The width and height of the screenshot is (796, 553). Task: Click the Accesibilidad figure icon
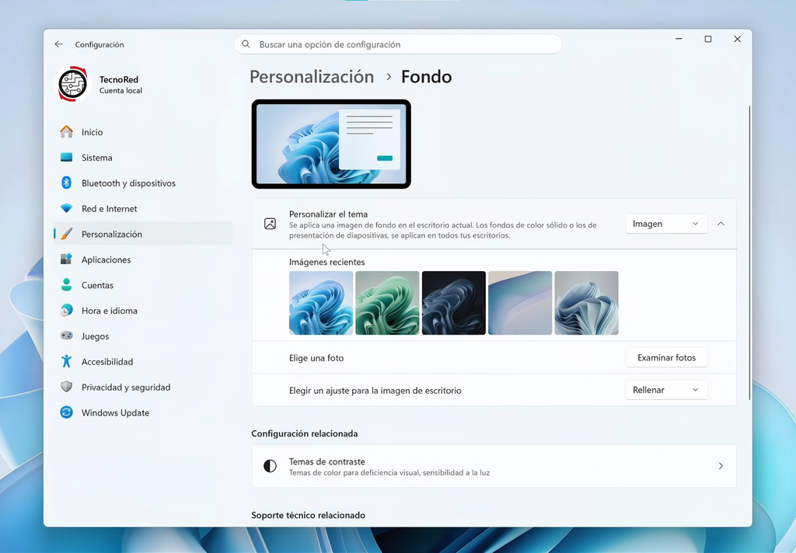tap(67, 361)
